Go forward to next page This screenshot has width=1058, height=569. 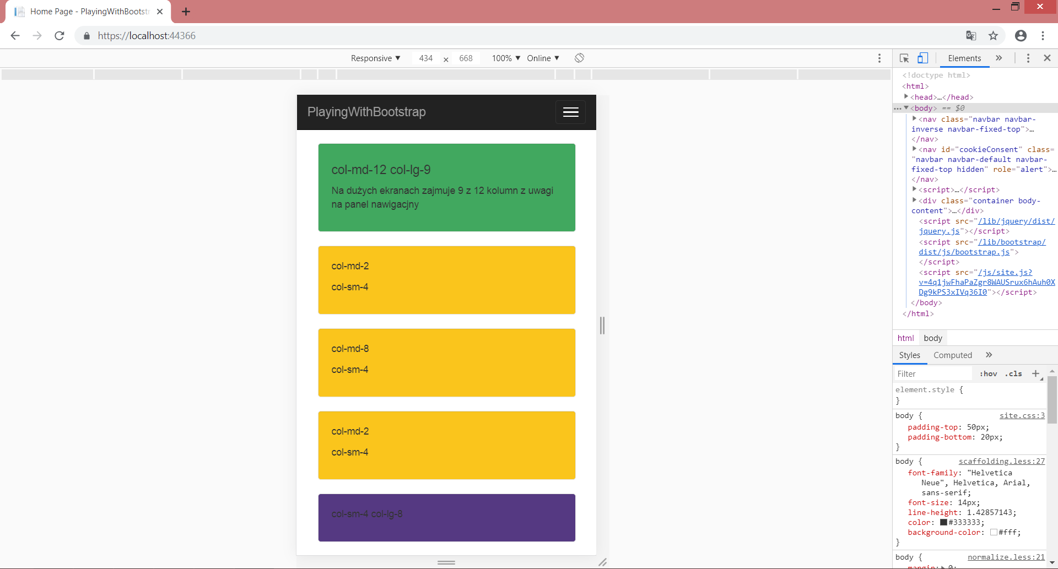pyautogui.click(x=37, y=36)
